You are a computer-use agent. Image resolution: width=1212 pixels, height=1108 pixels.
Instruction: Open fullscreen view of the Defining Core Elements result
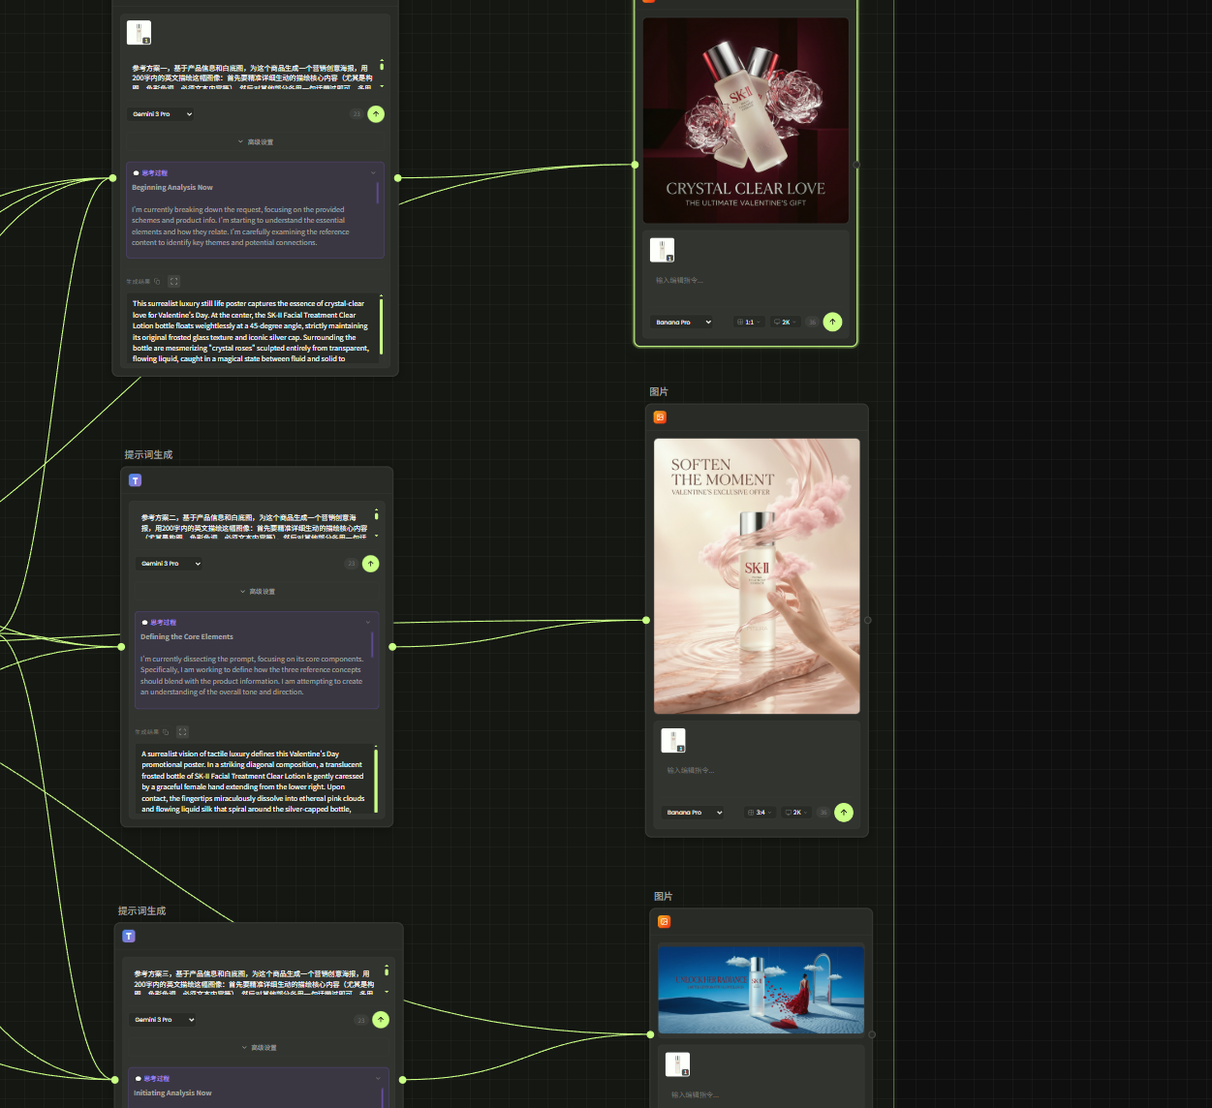[182, 732]
